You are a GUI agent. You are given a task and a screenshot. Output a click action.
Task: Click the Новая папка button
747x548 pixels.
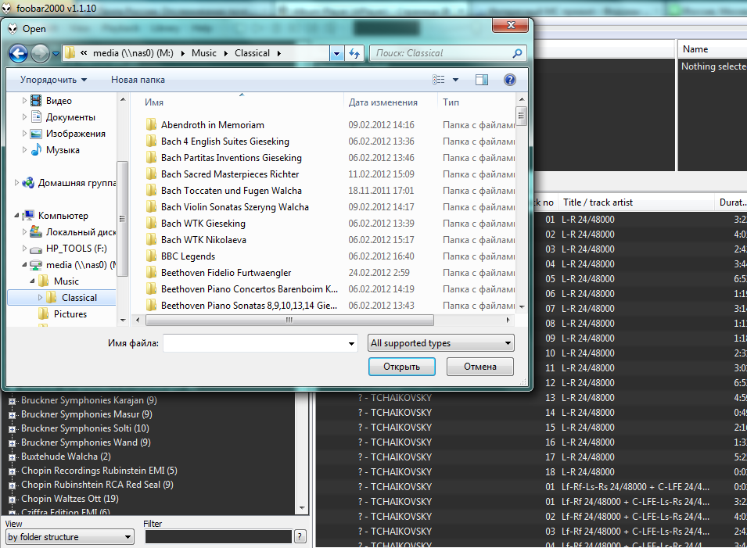(138, 80)
